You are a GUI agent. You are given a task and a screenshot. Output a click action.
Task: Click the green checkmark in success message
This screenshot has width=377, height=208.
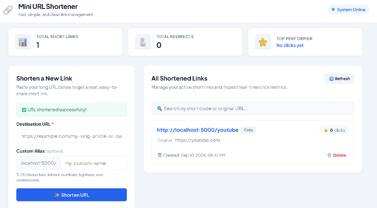pos(24,110)
